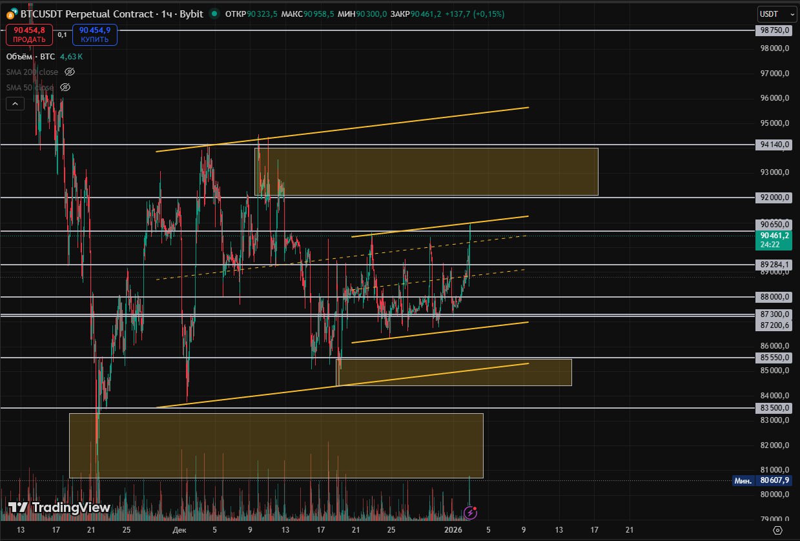This screenshot has width=800, height=541.
Task: Click the green market status dot
Action: (x=212, y=14)
